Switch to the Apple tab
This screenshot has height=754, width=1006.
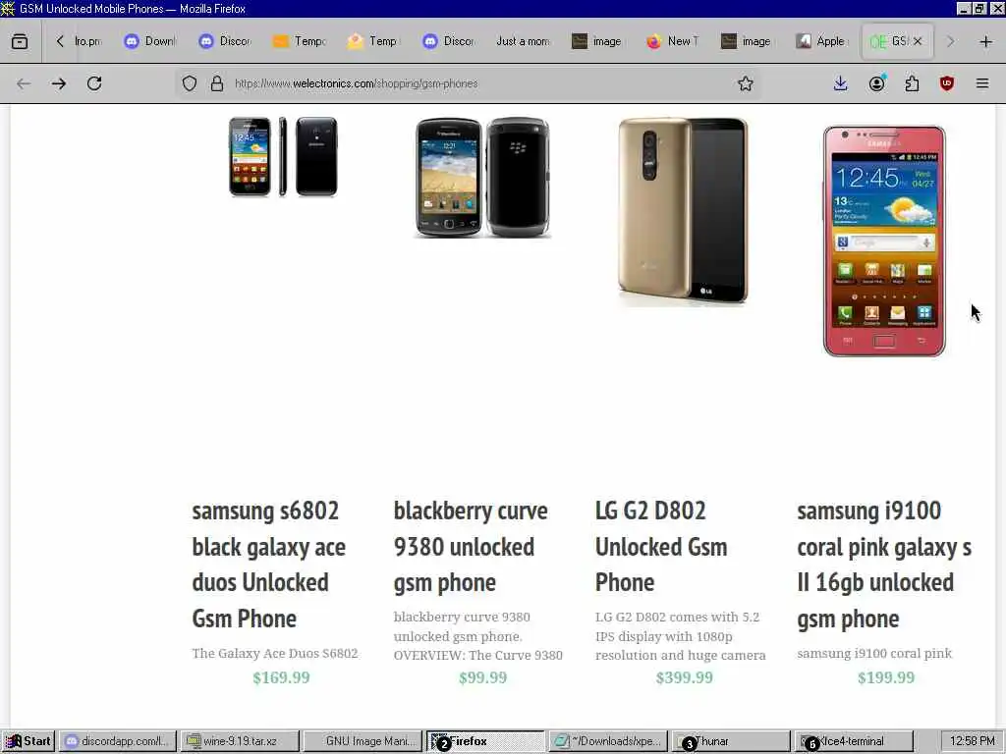click(822, 41)
